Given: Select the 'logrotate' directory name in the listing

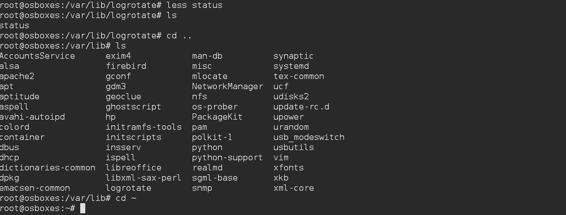Looking at the screenshot, I should pyautogui.click(x=128, y=188).
